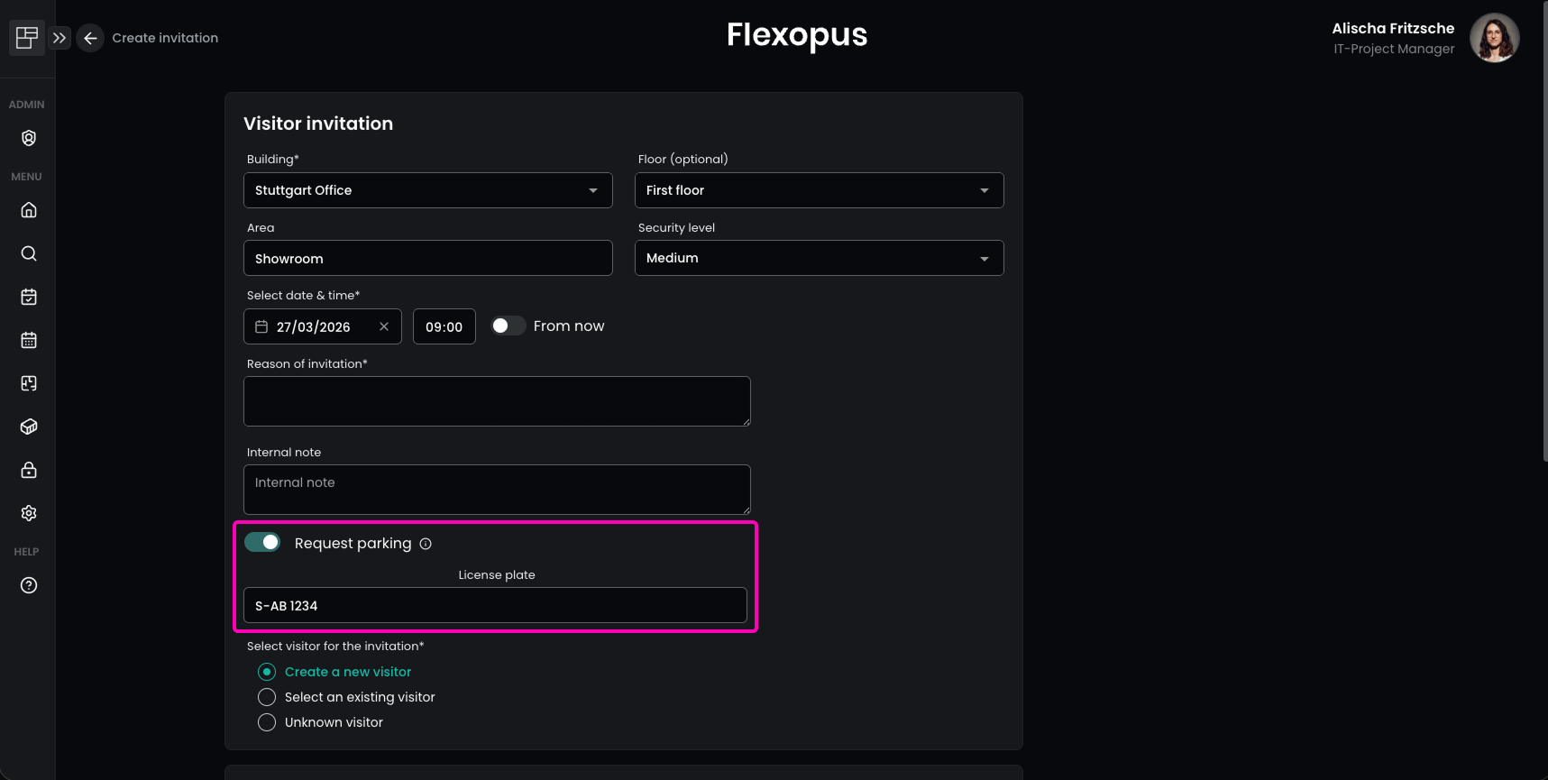Image resolution: width=1548 pixels, height=780 pixels.
Task: Choose Select an existing visitor option
Action: pyautogui.click(x=267, y=697)
